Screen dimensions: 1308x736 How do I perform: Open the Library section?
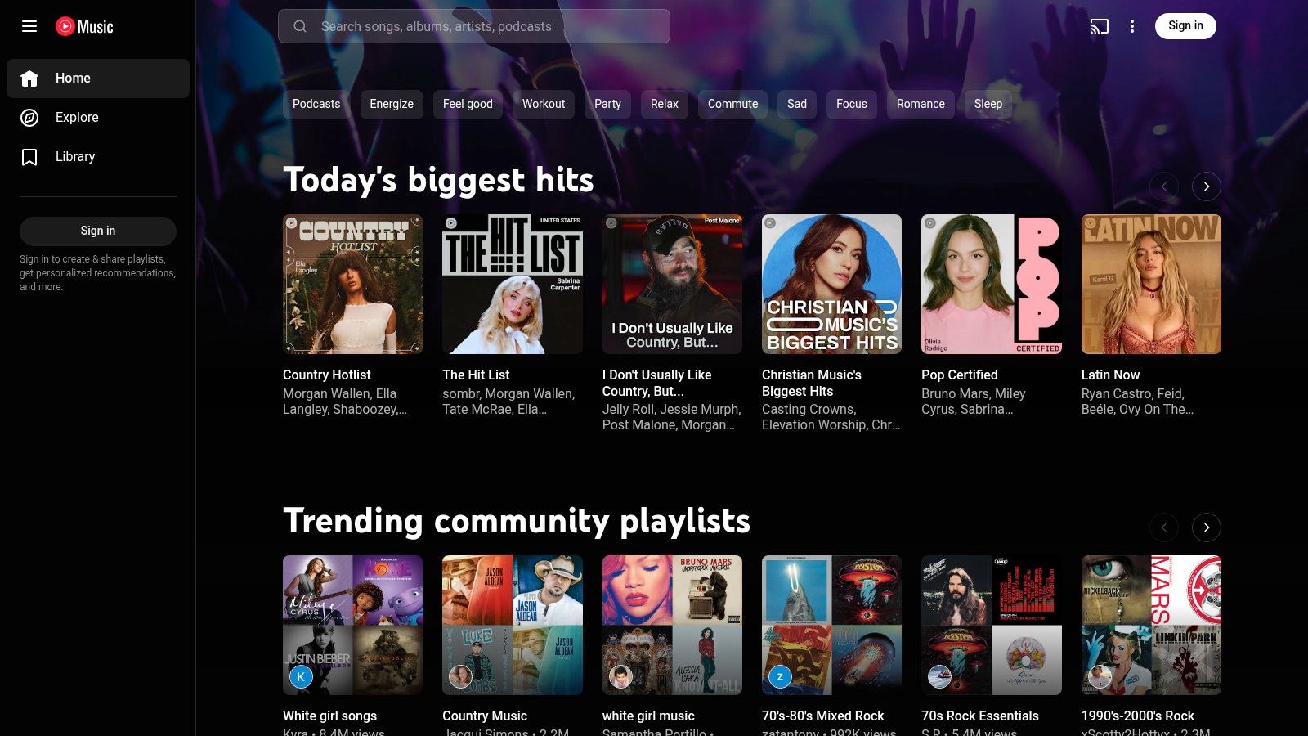pos(74,156)
